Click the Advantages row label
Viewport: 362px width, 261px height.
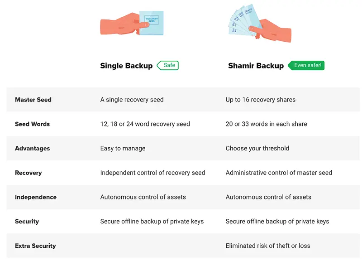[32, 148]
